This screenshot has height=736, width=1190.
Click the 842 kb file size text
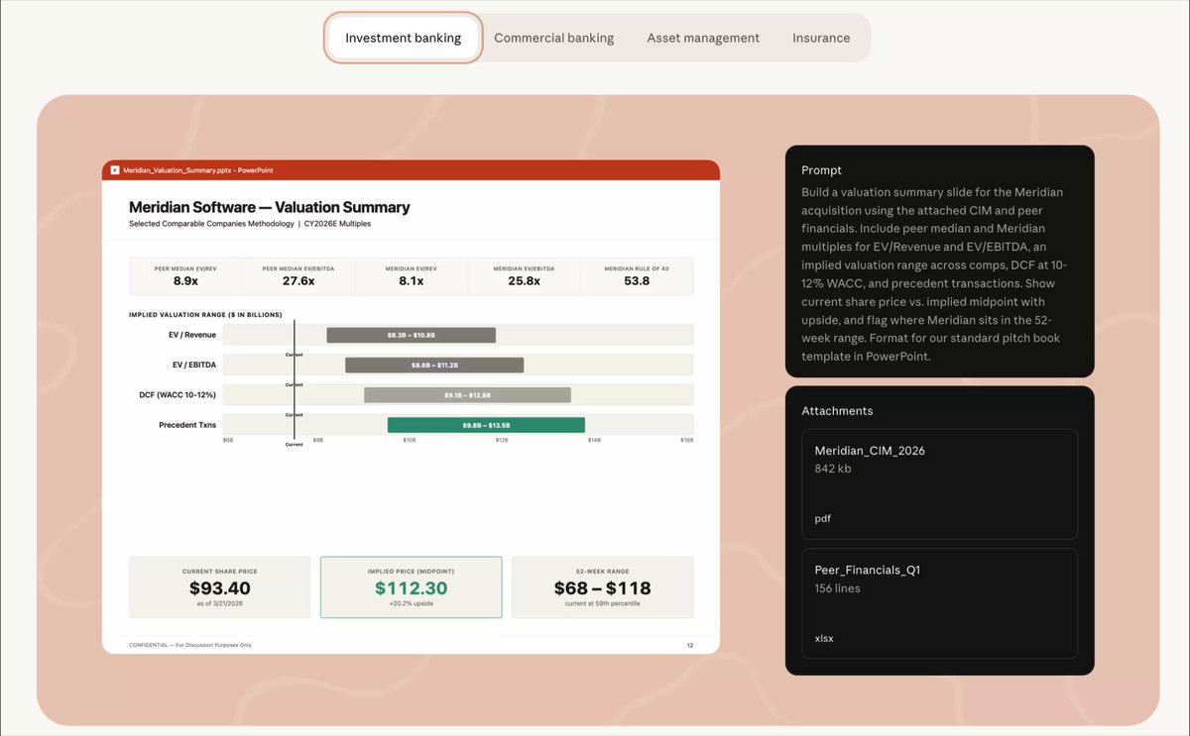pyautogui.click(x=833, y=469)
